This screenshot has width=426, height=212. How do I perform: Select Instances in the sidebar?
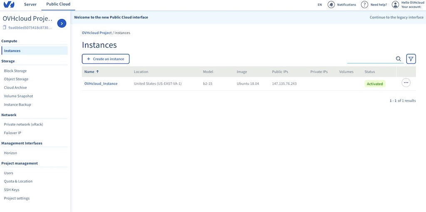tap(35, 50)
